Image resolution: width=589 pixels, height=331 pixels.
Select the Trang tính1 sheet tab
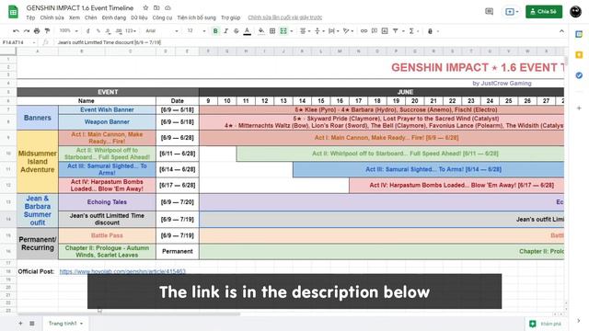(65, 323)
